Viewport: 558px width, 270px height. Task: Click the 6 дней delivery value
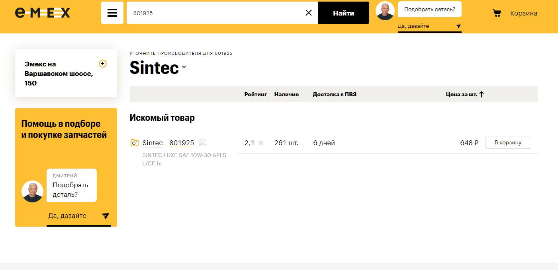point(324,143)
